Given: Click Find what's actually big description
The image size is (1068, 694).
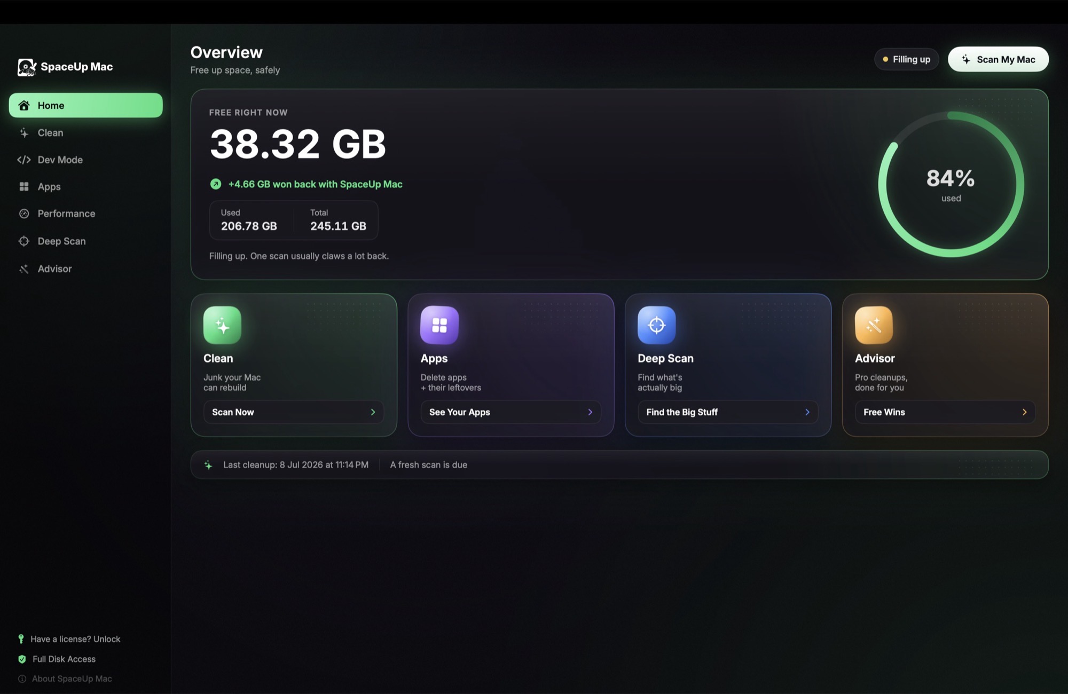Looking at the screenshot, I should coord(660,383).
